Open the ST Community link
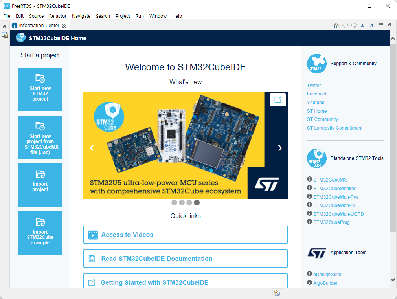The width and height of the screenshot is (397, 299). [x=322, y=119]
